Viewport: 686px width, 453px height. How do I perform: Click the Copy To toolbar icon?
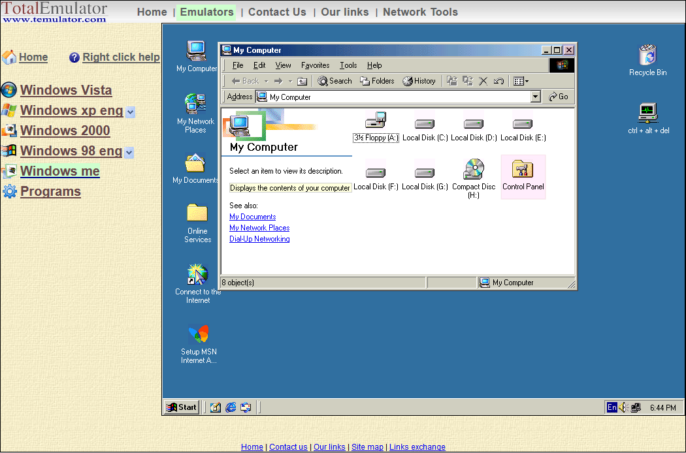[468, 81]
